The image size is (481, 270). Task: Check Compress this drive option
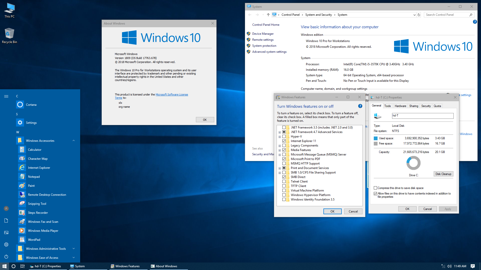click(375, 188)
